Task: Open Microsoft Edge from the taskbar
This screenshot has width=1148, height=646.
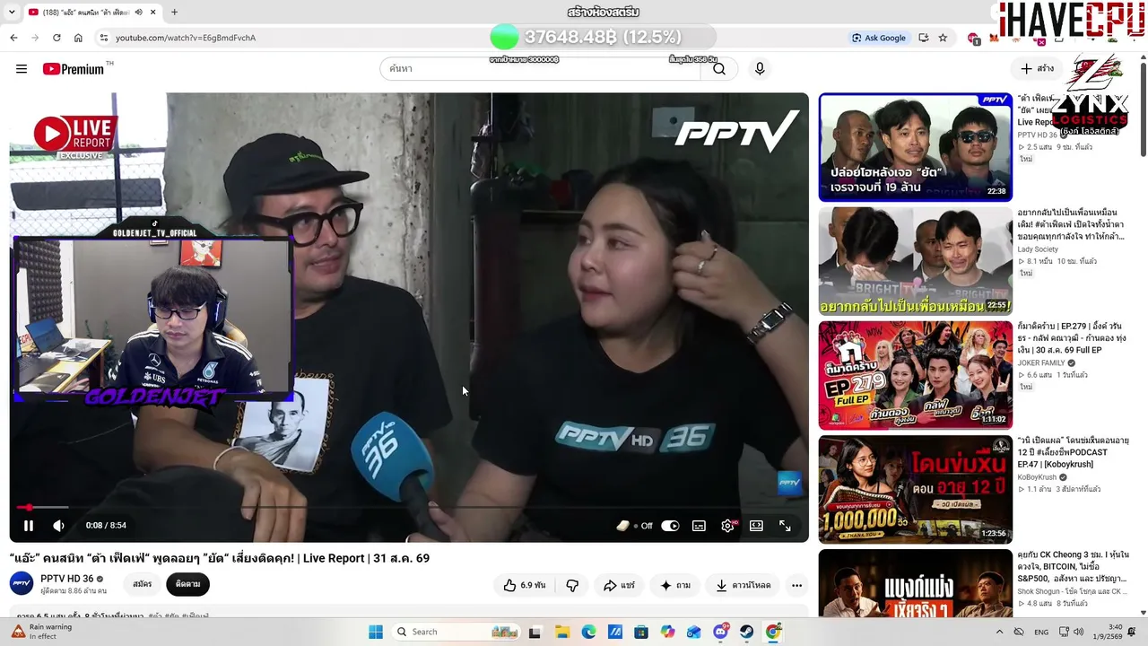Action: coord(588,632)
